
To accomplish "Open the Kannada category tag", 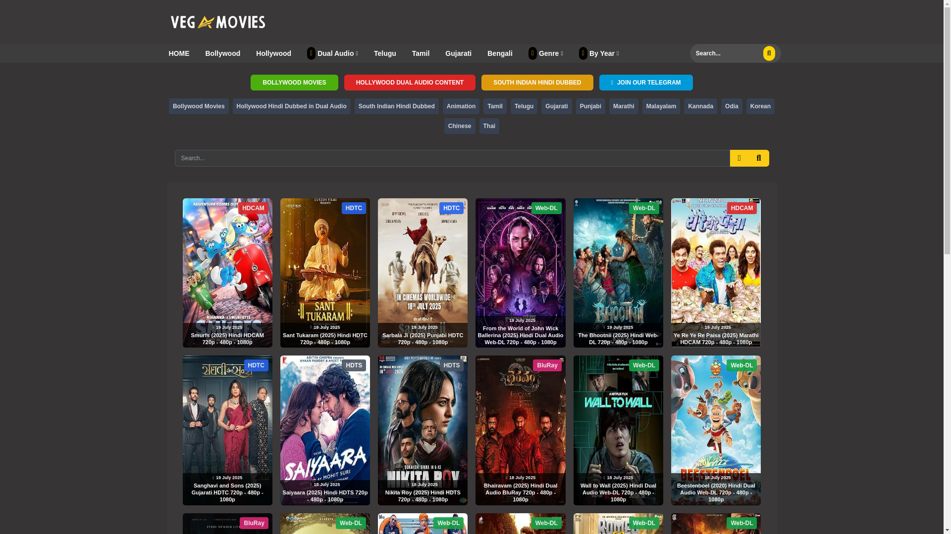I will click(x=700, y=106).
